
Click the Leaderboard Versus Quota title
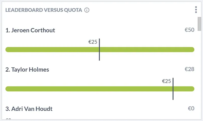(x=44, y=10)
